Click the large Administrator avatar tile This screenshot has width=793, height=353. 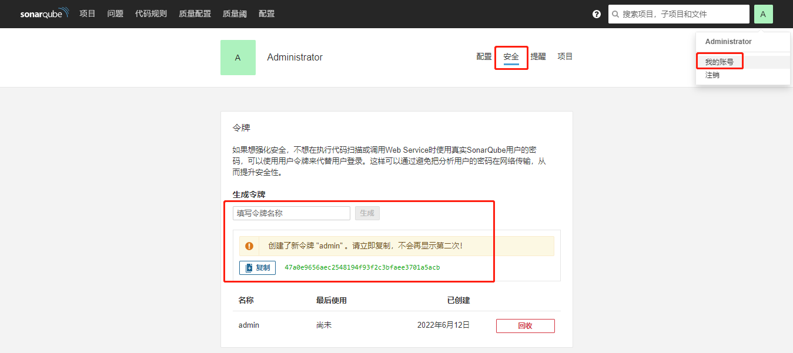[238, 58]
